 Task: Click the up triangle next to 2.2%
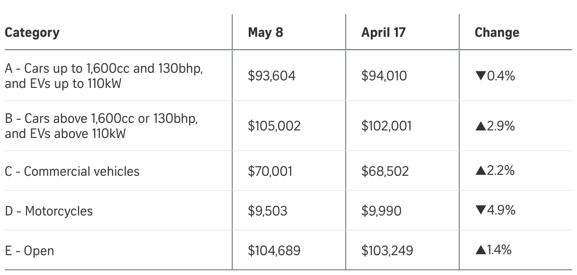480,171
